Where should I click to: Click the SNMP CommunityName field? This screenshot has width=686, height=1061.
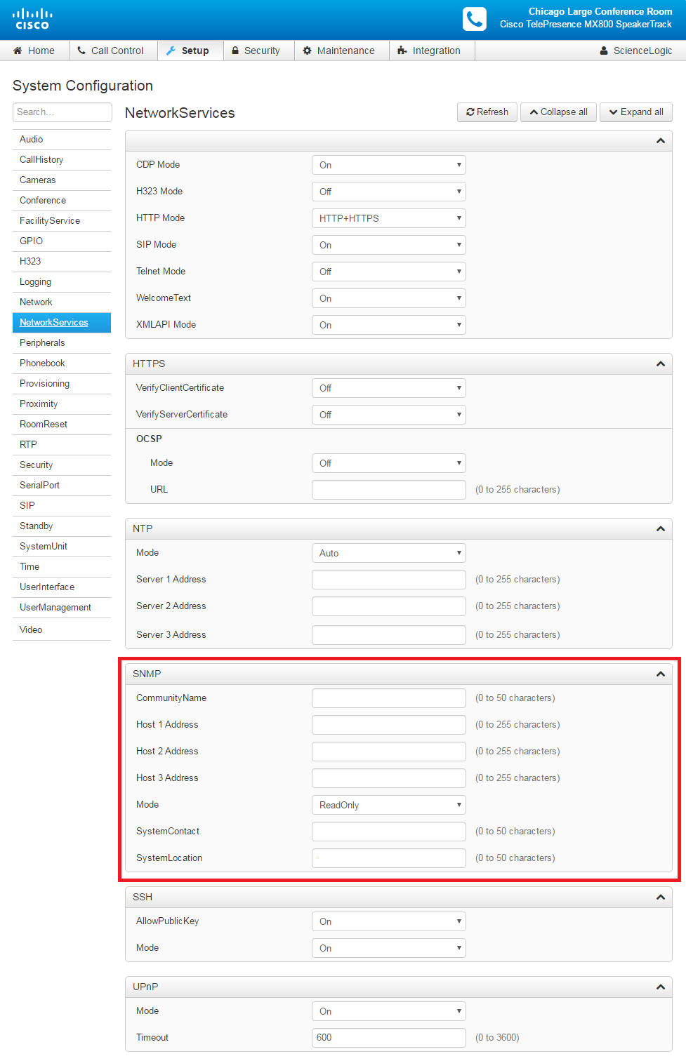click(388, 698)
